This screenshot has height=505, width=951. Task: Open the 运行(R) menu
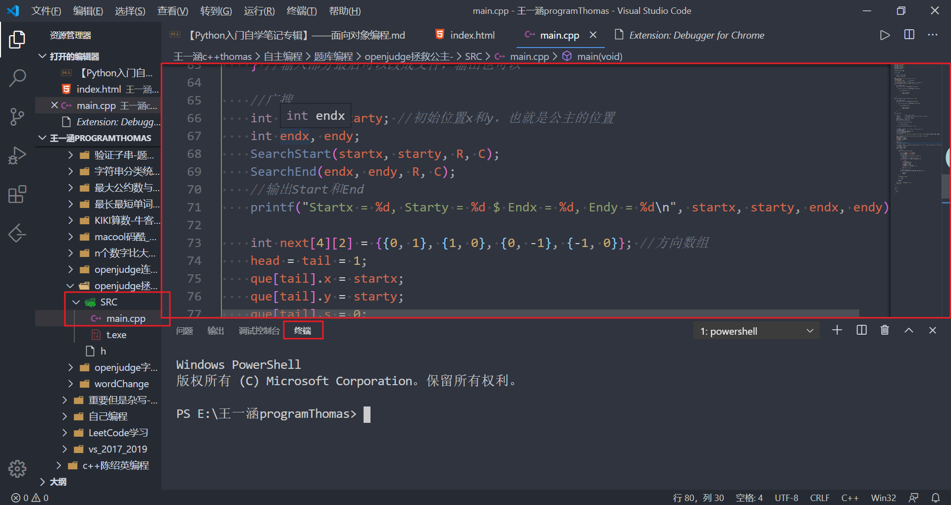coord(259,11)
